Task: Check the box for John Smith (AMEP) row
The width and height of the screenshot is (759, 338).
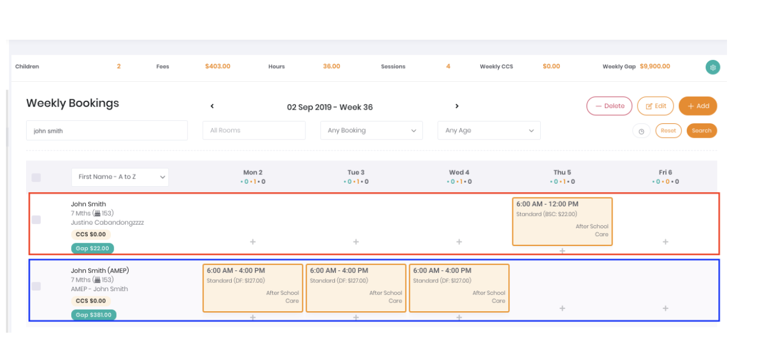Action: click(36, 286)
